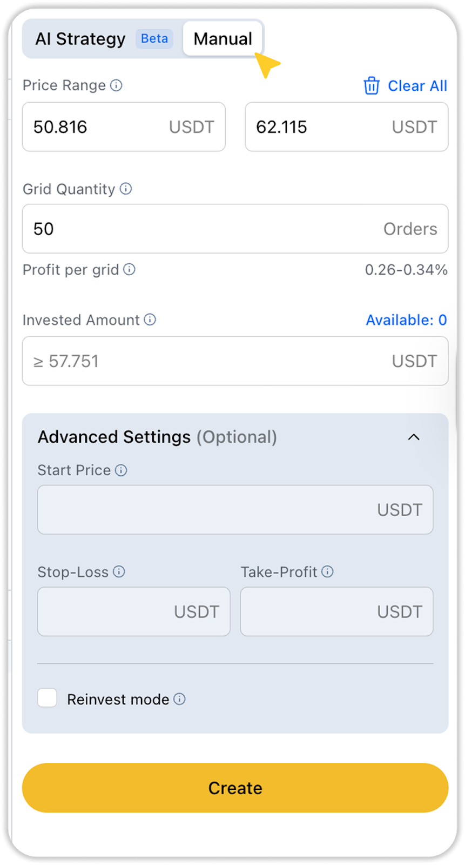Click the Start Price info icon
Viewport: 465px width, 865px height.
click(121, 470)
